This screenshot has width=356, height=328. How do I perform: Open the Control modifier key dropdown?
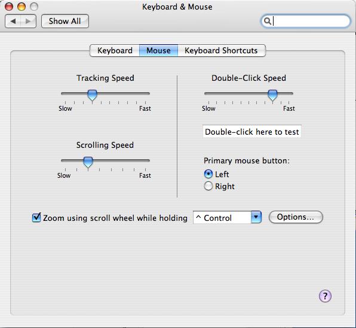click(227, 217)
